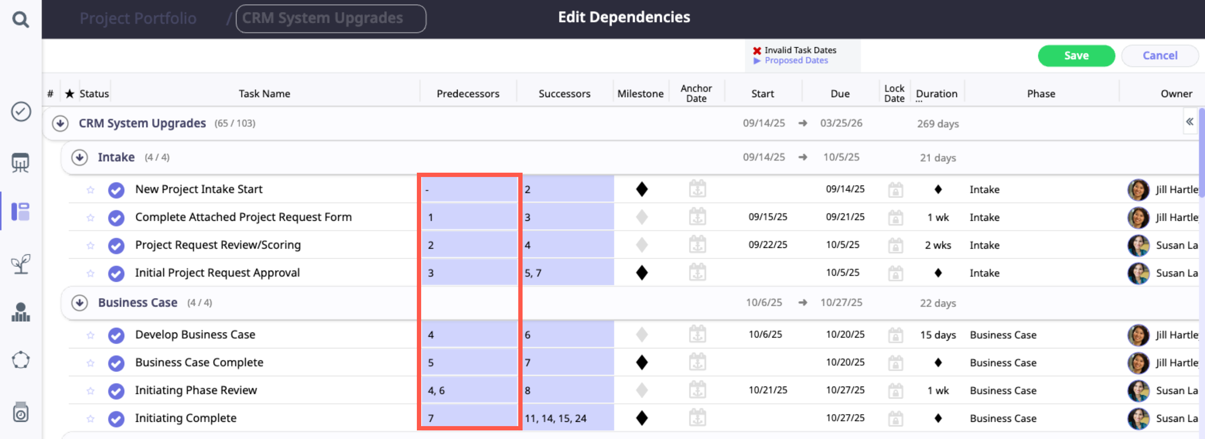Image resolution: width=1205 pixels, height=439 pixels.
Task: Toggle status check for Business Case Complete
Action: 116,363
